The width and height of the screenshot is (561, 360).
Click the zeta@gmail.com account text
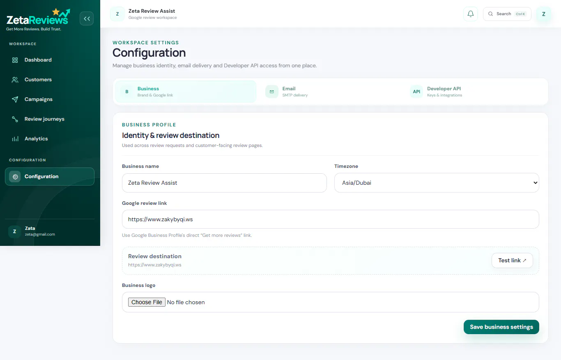(x=40, y=234)
